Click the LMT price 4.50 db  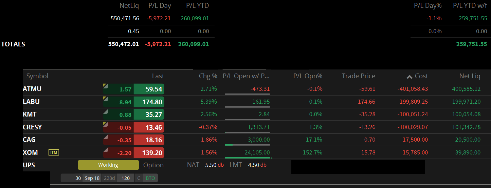click(257, 165)
